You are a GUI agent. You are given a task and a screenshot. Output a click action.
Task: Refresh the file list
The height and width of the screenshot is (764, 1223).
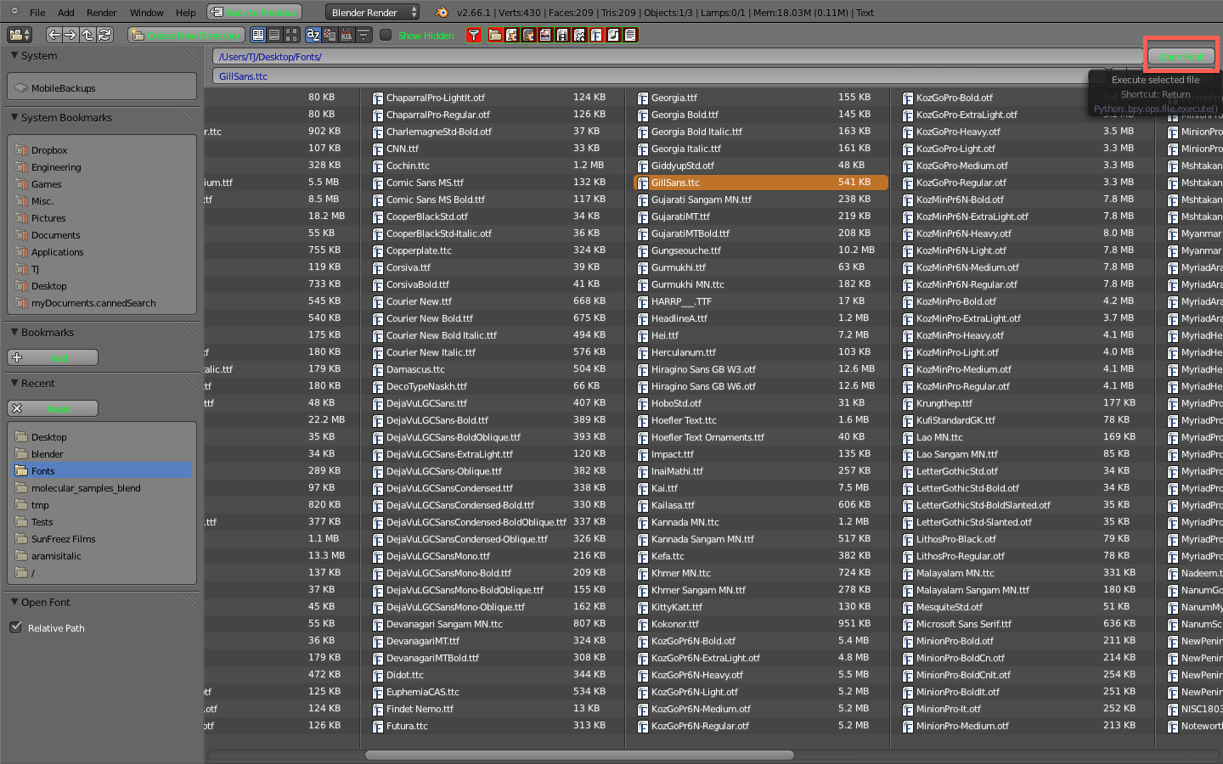click(104, 35)
